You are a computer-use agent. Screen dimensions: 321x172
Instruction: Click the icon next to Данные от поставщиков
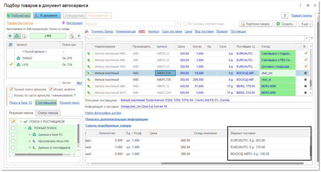click(x=34, y=148)
